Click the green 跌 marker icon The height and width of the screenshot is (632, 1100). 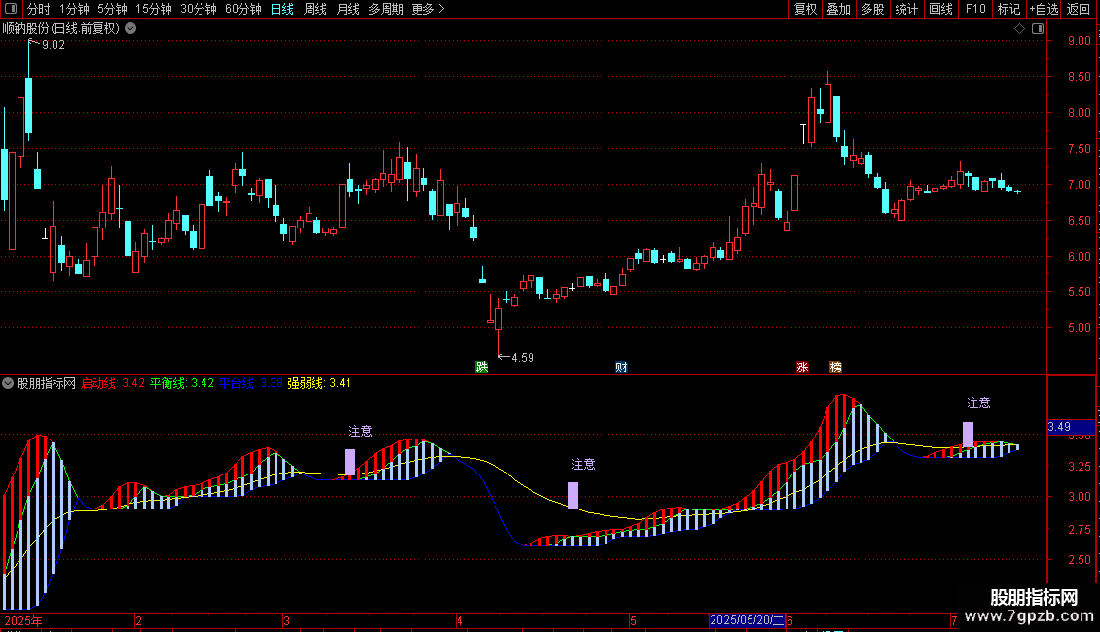coord(481,368)
